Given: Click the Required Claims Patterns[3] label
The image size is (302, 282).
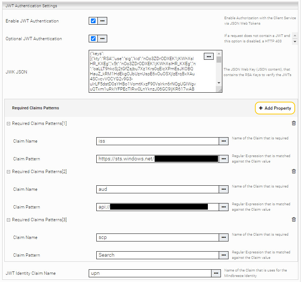Looking at the screenshot, I should (x=39, y=220).
